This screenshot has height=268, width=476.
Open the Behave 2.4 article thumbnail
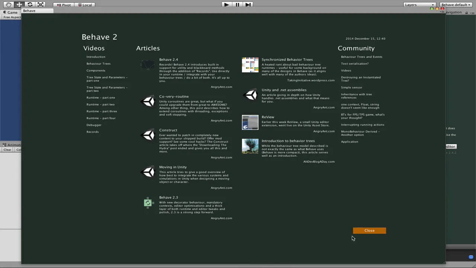(x=148, y=65)
